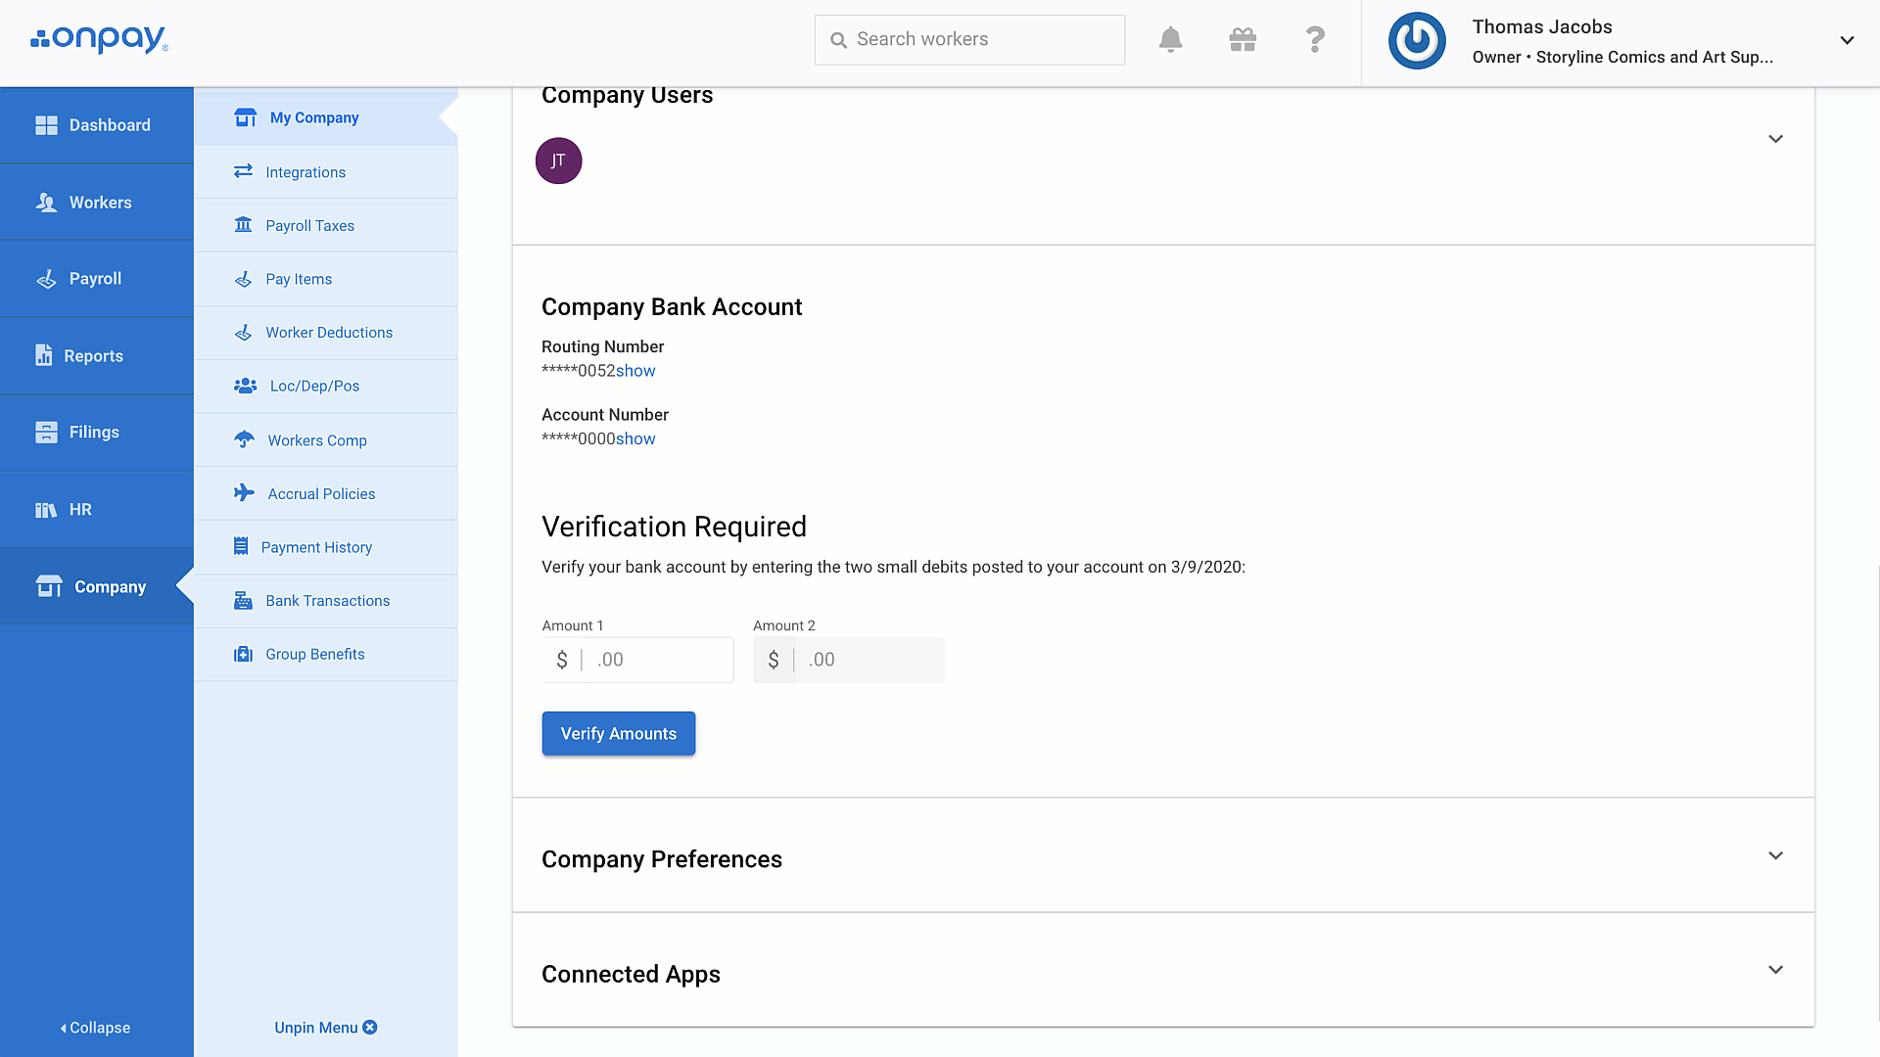Viewport: 1880px width, 1057px height.
Task: Open the Payroll menu
Action: [x=95, y=279]
